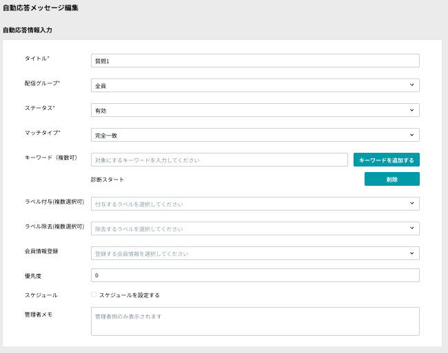This screenshot has height=353, width=448.
Task: Click the chevron arrow on ラベル付与 selector
Action: 411,204
